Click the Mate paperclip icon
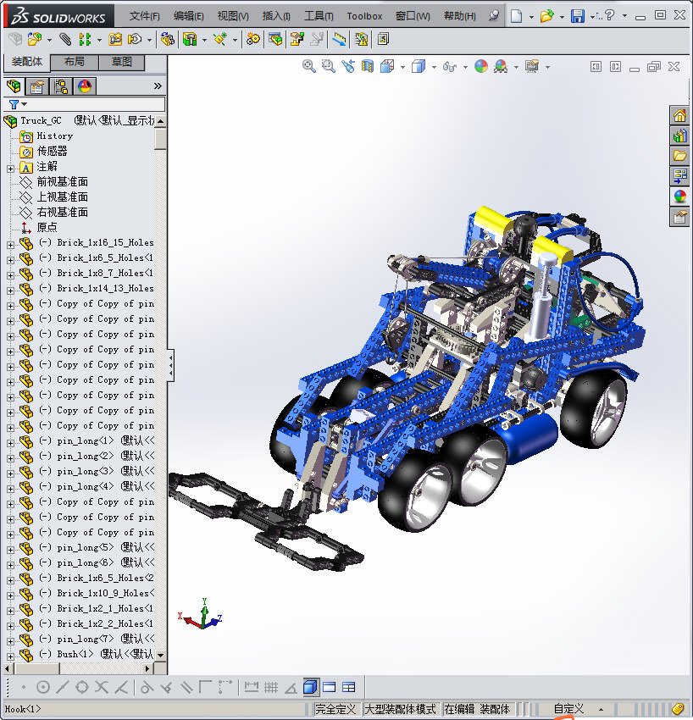Screen dimensions: 693x720 65,40
